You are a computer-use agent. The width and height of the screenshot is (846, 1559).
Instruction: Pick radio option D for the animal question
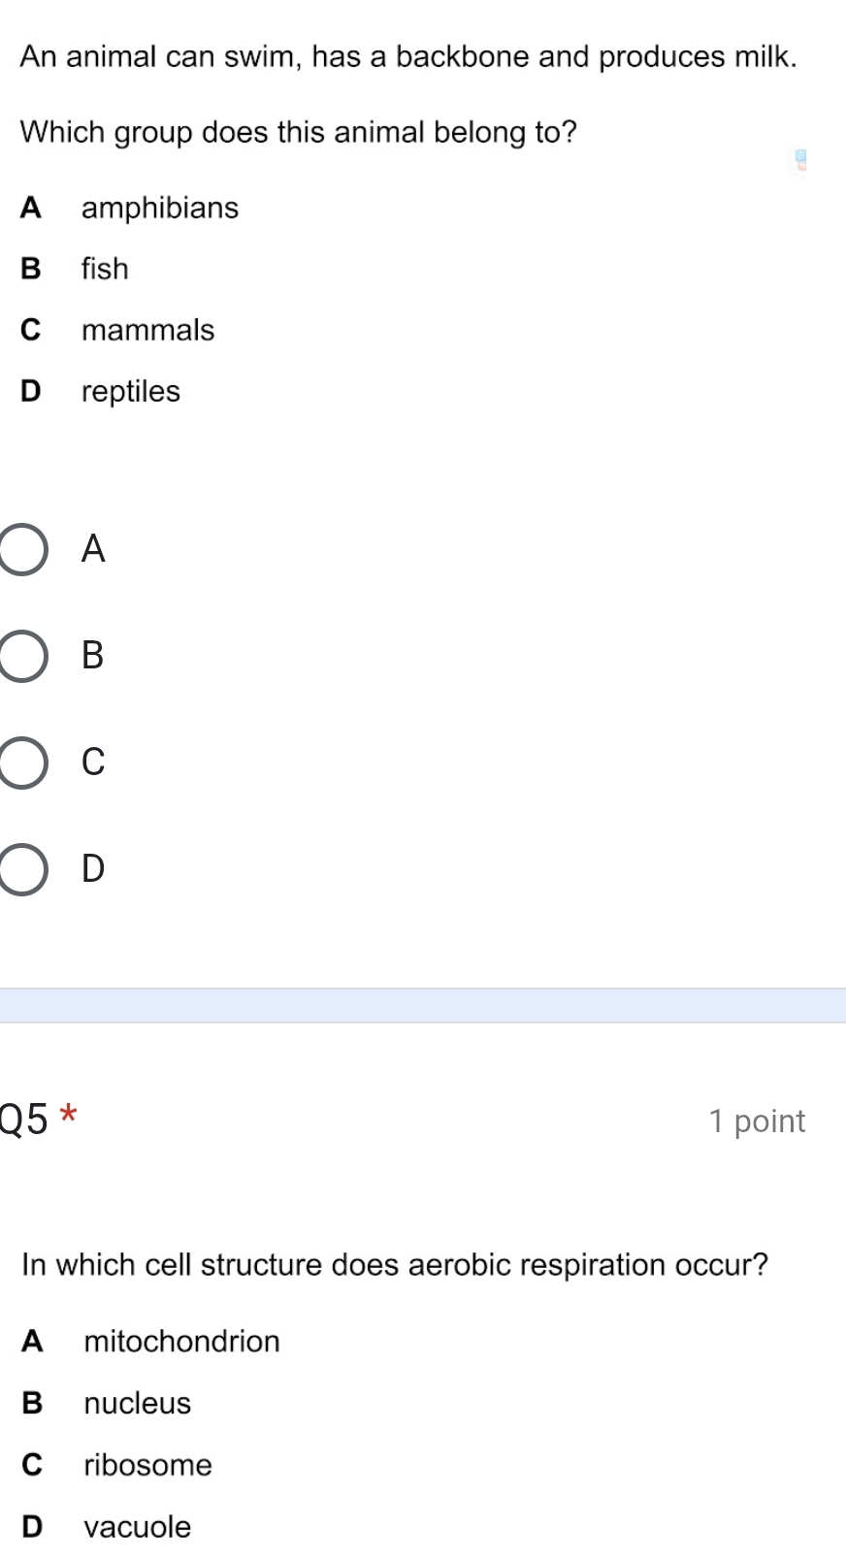pos(21,869)
